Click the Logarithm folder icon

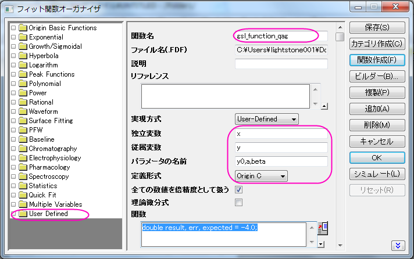pos(23,65)
